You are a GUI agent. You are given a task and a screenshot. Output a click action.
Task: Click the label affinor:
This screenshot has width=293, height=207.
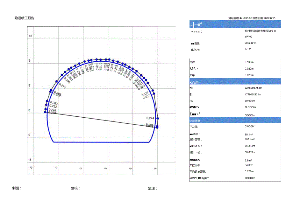click(195, 160)
